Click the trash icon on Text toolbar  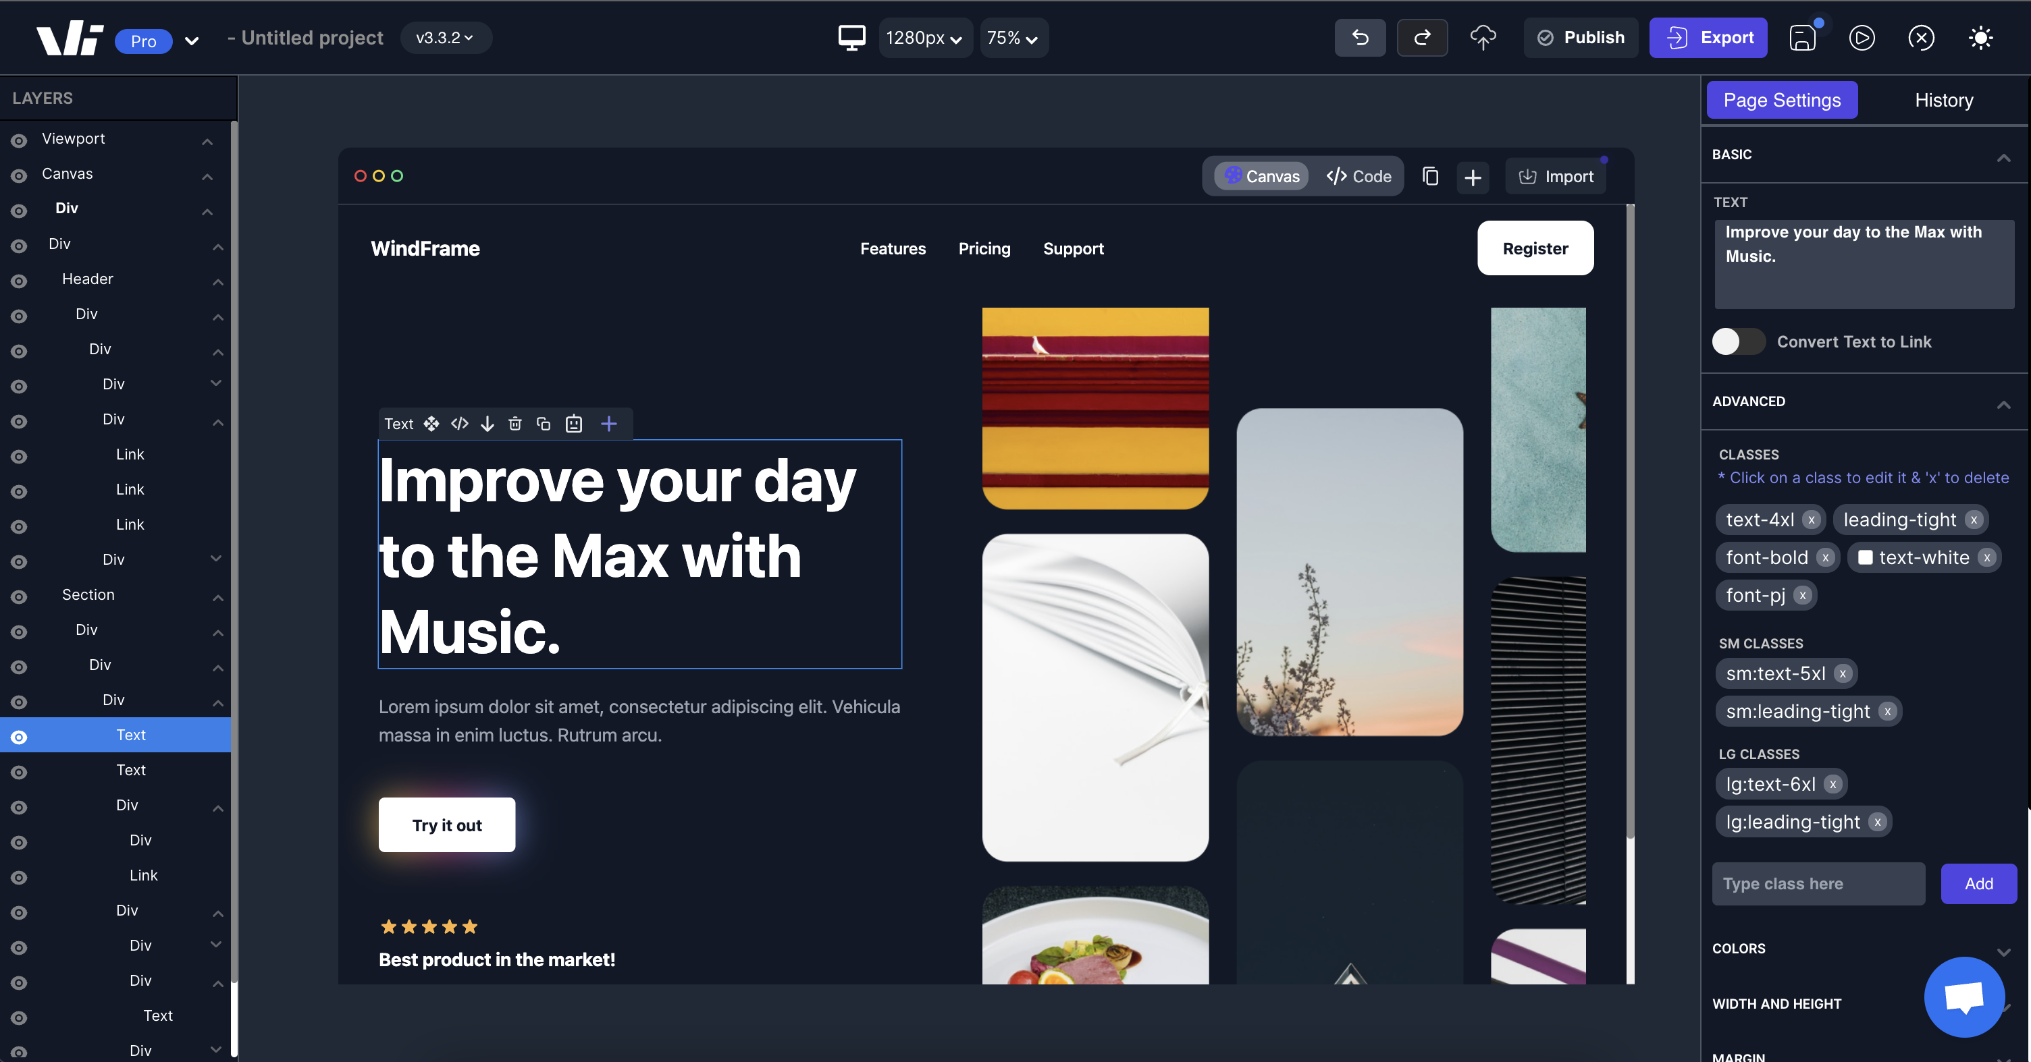pos(515,424)
